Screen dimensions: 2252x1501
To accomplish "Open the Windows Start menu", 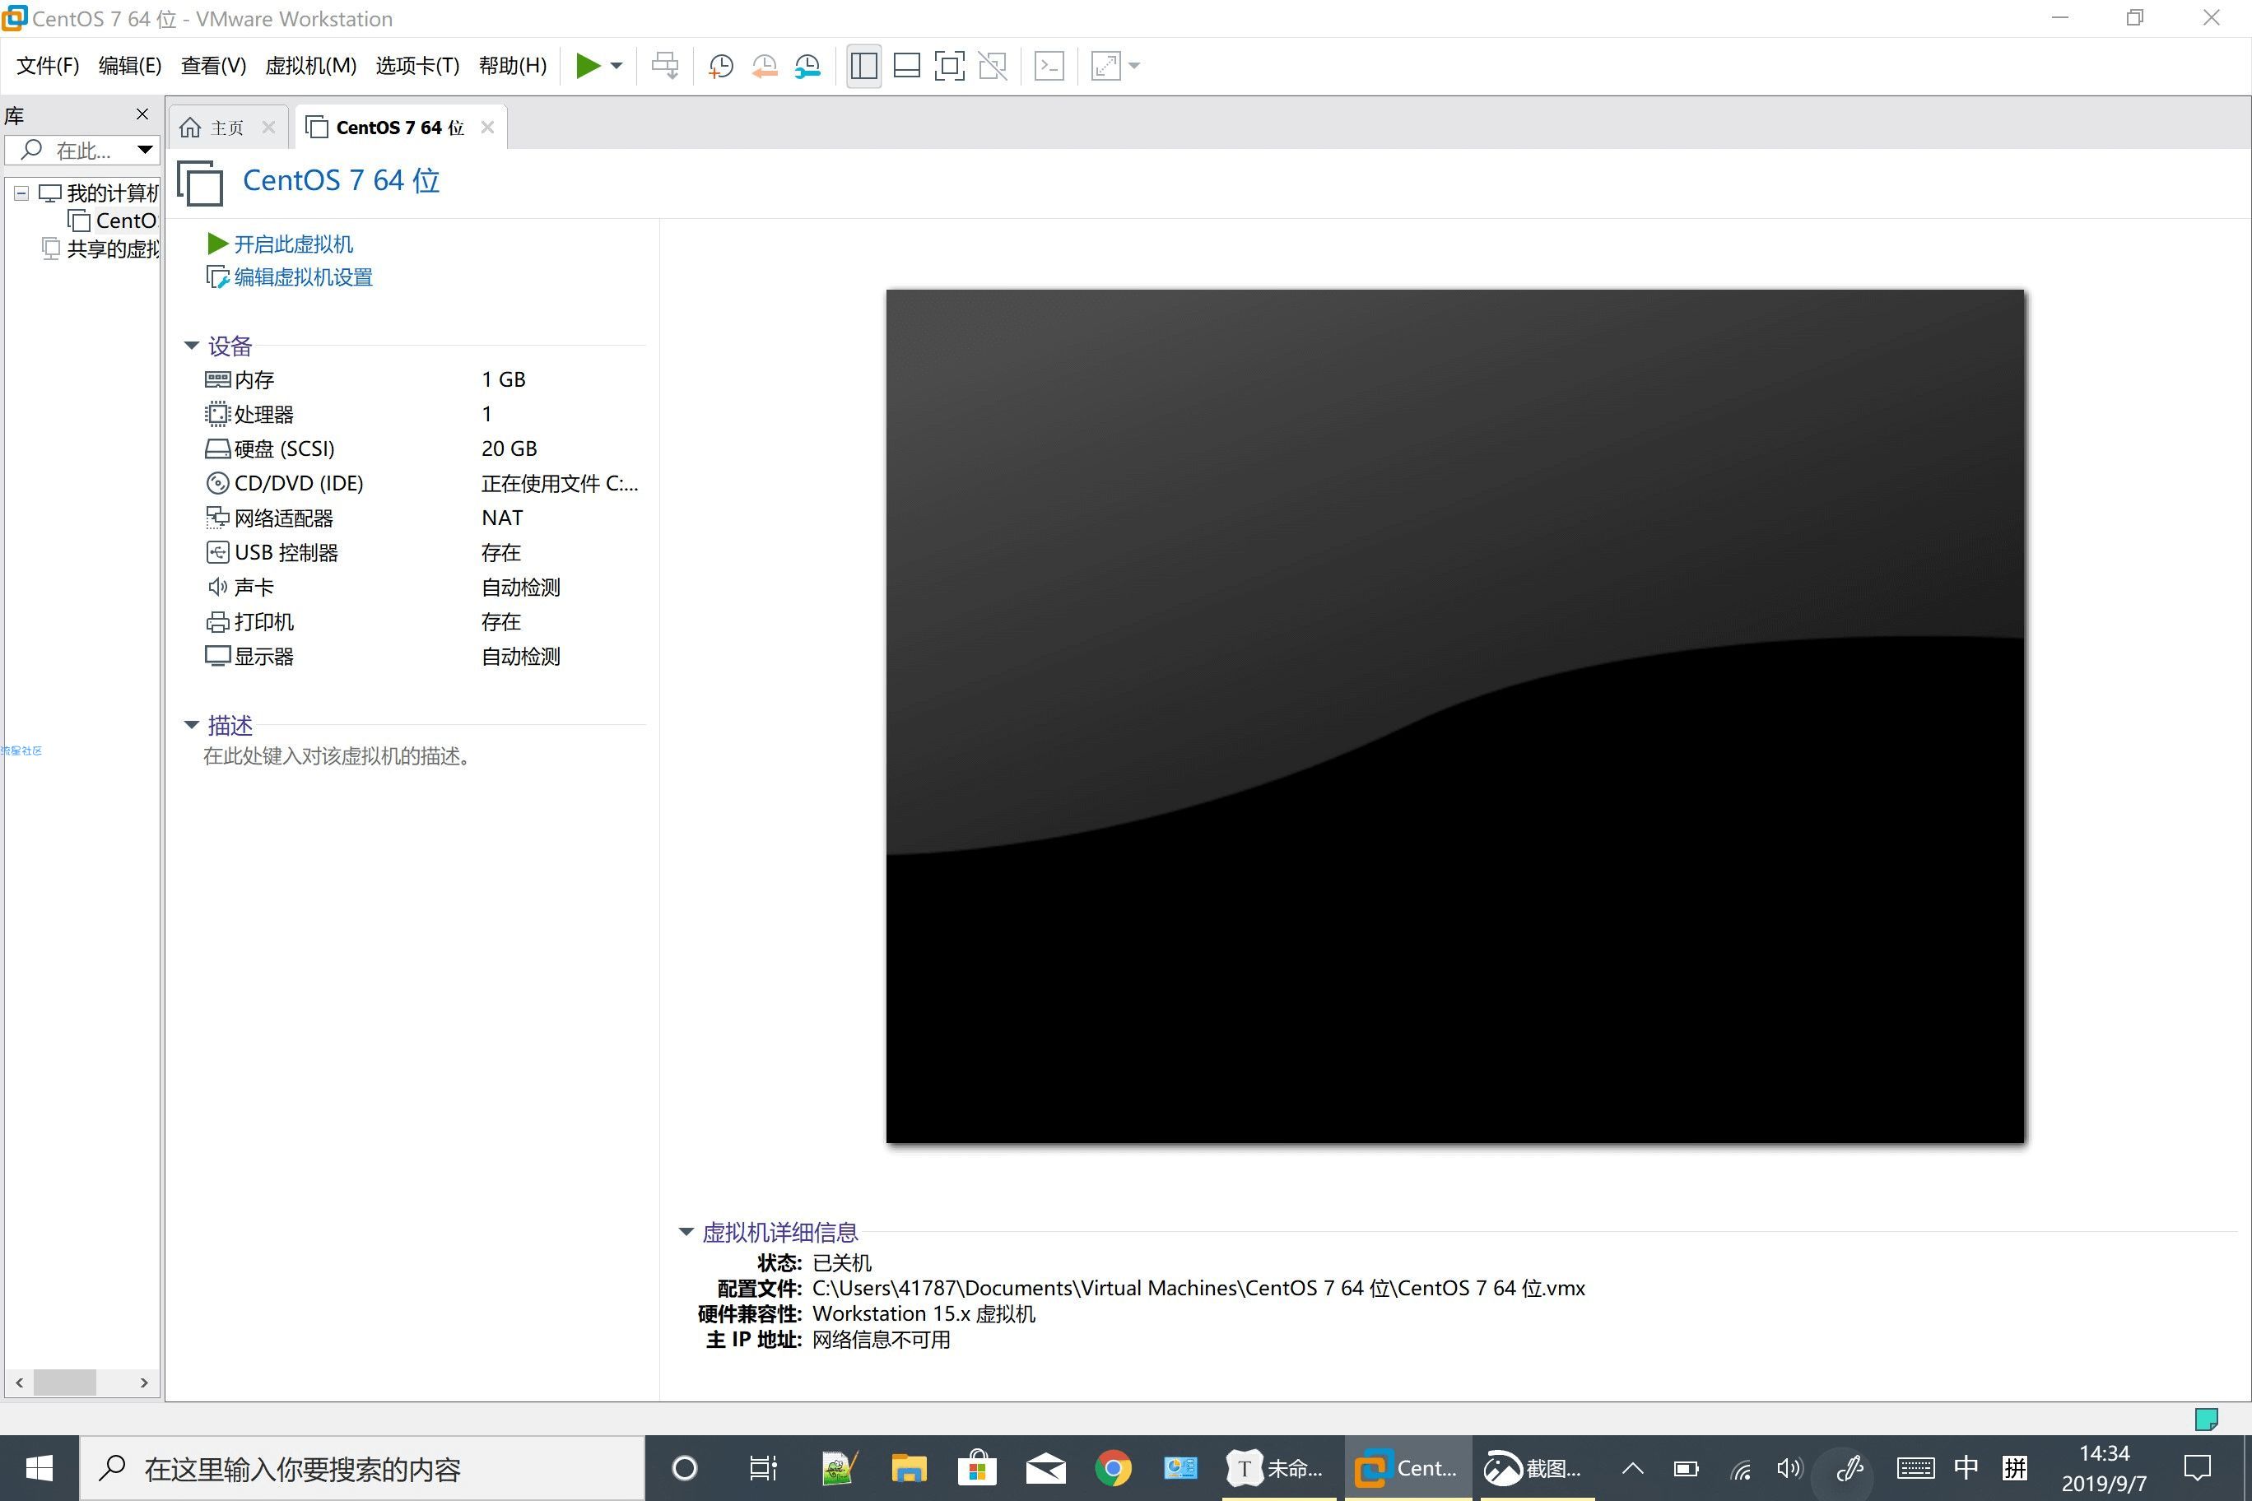I will pyautogui.click(x=40, y=1467).
